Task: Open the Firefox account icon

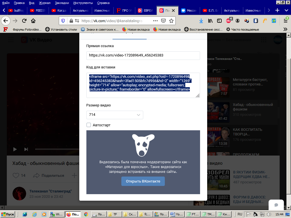Action: pos(238,21)
